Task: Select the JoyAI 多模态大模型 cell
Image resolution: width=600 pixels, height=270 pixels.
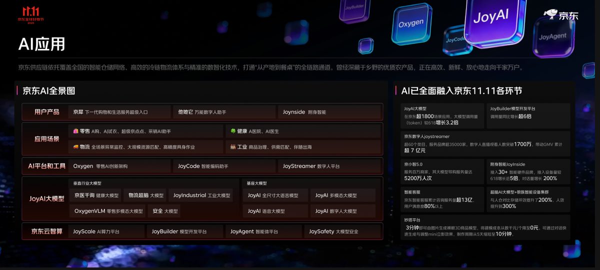Action: (x=342, y=195)
